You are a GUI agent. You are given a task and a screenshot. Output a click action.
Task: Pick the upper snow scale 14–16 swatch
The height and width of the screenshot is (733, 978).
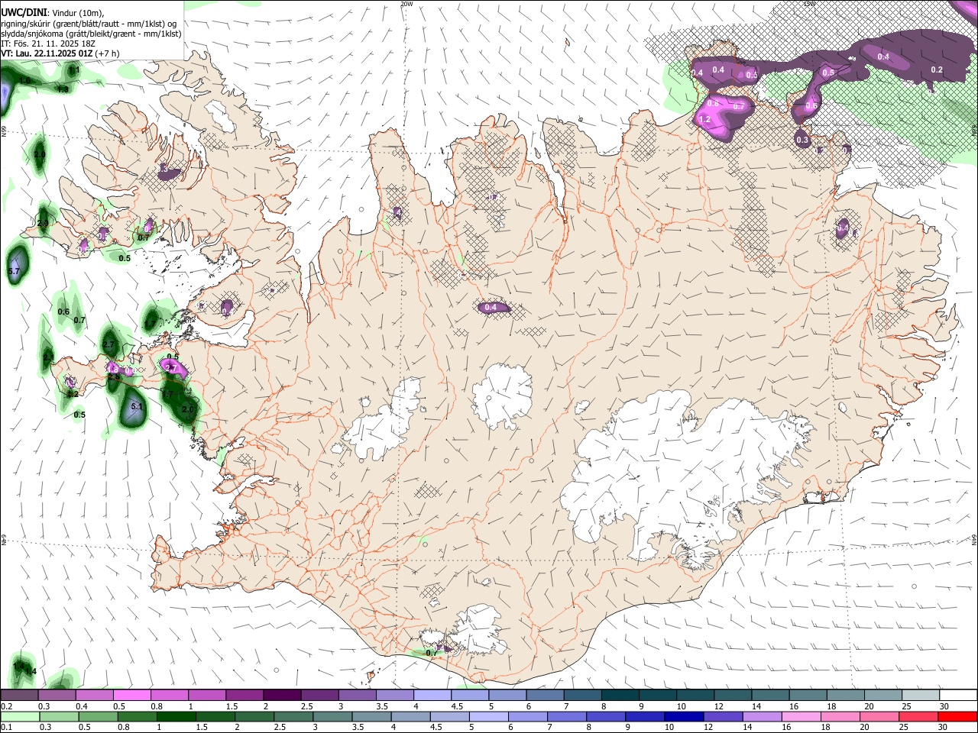point(771,695)
